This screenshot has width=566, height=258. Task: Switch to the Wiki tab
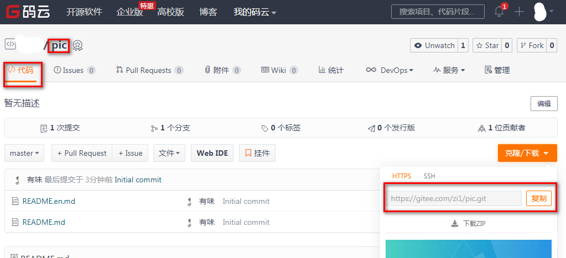point(279,70)
